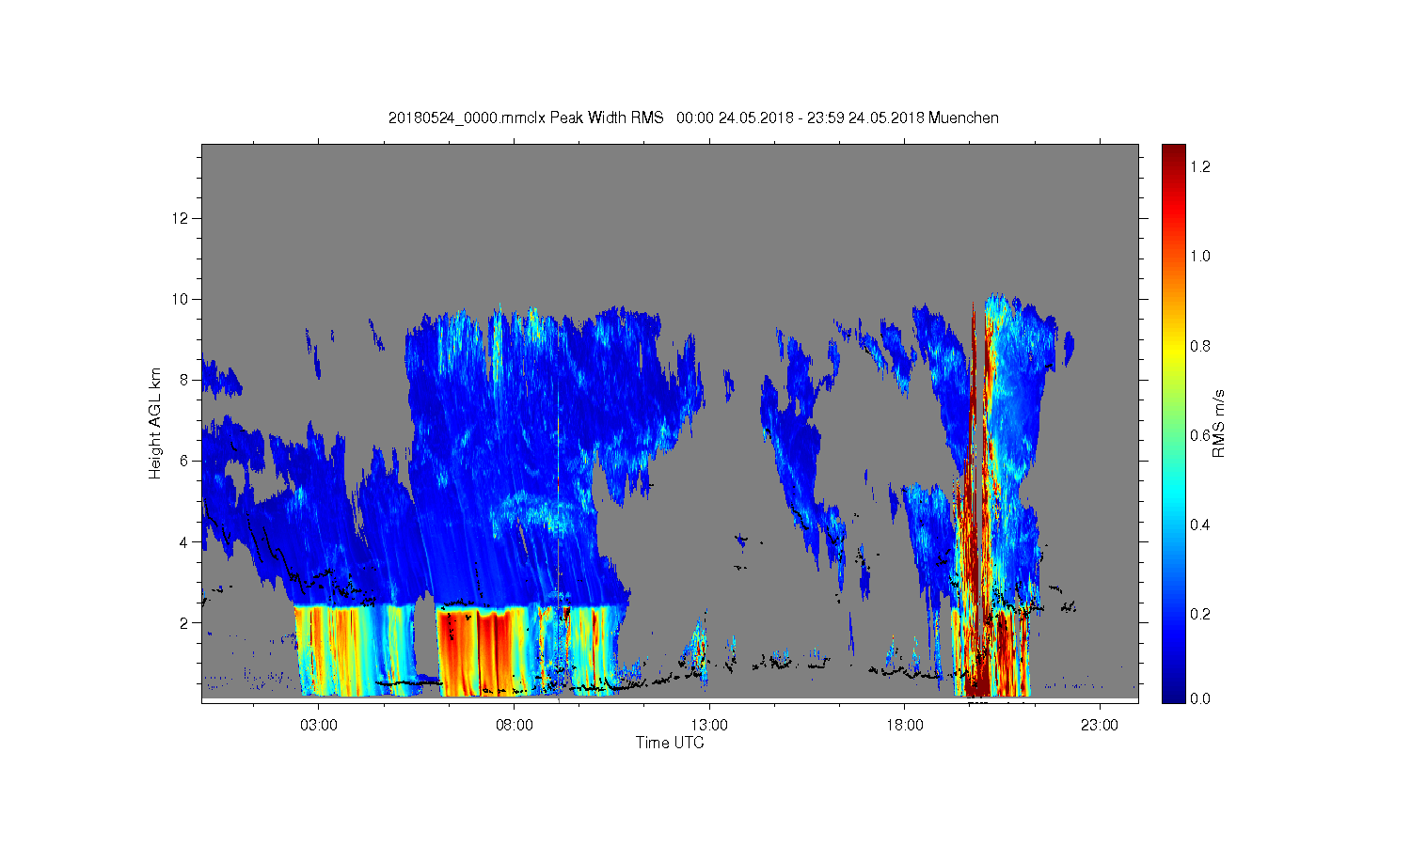Click the height label 10 on y-axis

[x=182, y=299]
